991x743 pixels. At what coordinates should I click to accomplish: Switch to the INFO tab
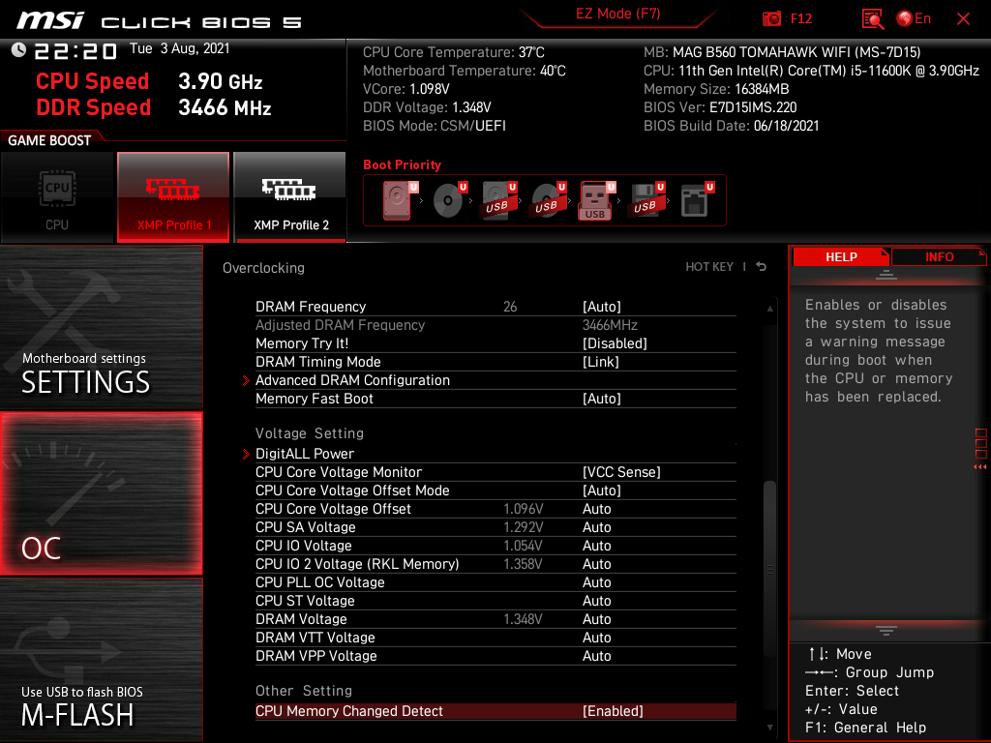coord(939,257)
